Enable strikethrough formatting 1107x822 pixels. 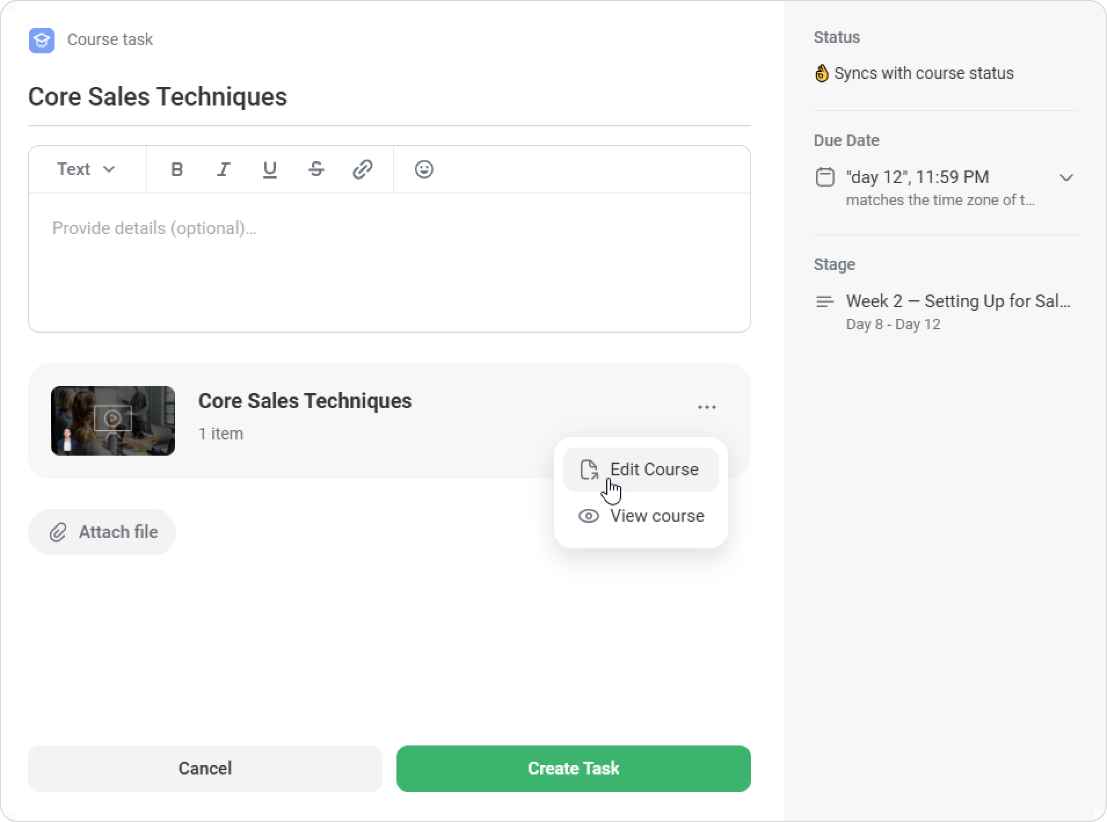coord(316,169)
